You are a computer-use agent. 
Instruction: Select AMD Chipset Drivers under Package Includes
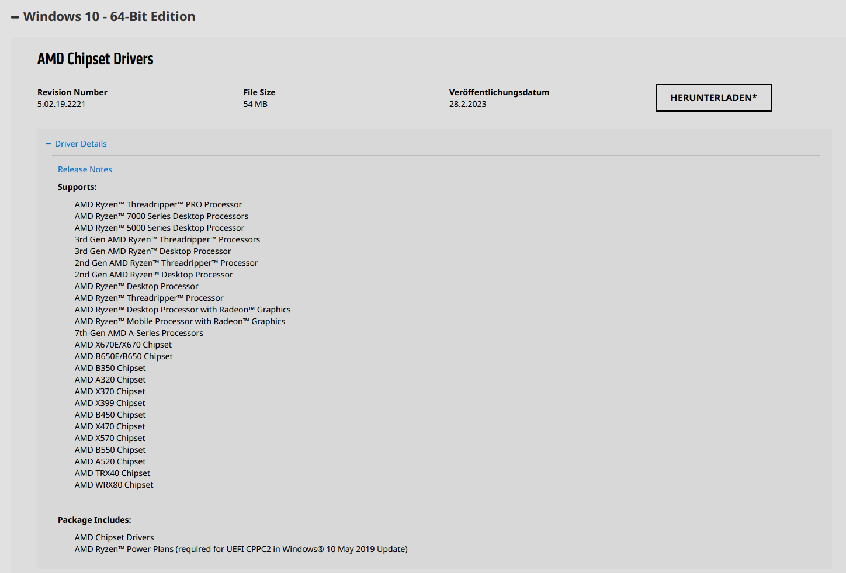coord(115,537)
